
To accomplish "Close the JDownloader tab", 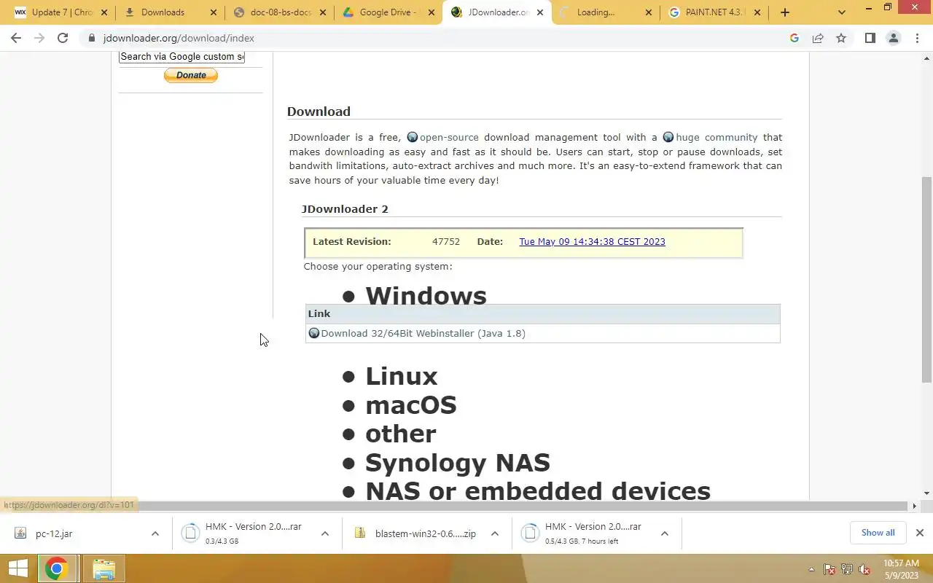I will (540, 12).
